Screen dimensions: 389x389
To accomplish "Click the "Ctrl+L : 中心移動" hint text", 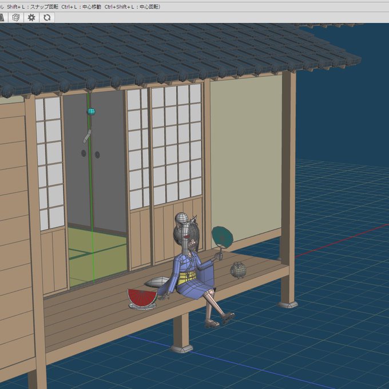I will [x=81, y=7].
